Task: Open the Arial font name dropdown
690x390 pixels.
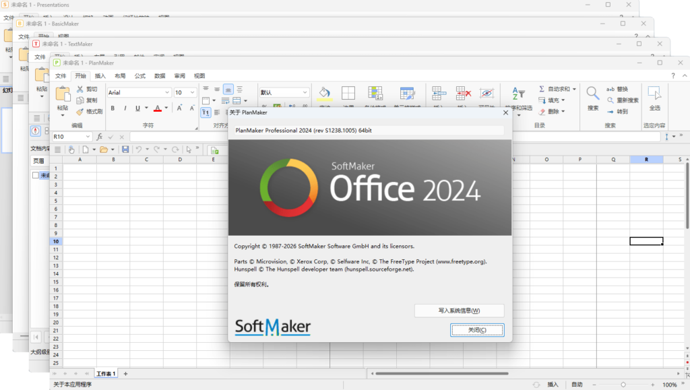Action: point(167,92)
